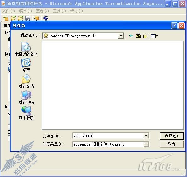Select 桌面 in the places bar
This screenshot has width=187, height=177.
coord(26,65)
